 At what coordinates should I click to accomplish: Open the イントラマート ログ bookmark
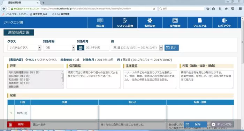tap(15, 14)
